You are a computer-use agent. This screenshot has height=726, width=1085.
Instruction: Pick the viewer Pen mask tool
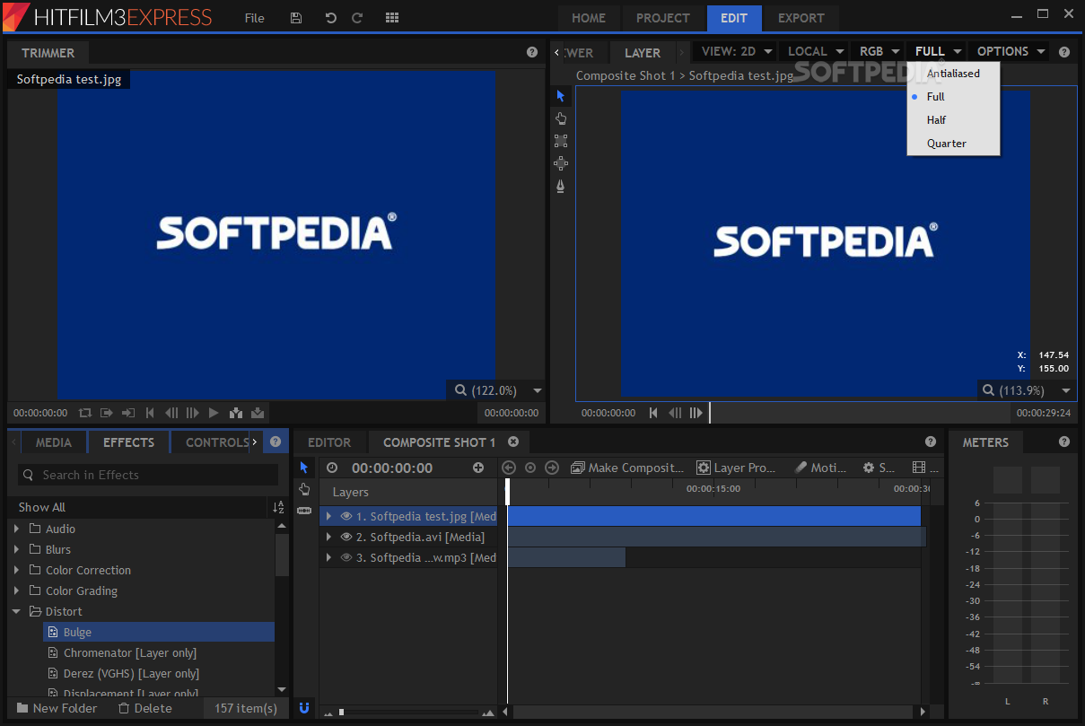point(561,186)
